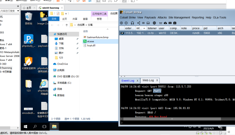
Task: Click the globe web icon in toolbar
Action: [154, 23]
